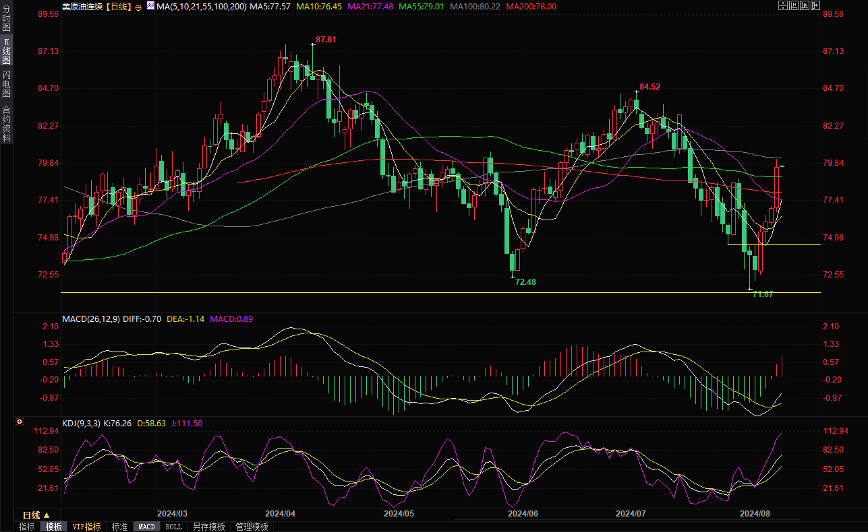Image resolution: width=868 pixels, height=532 pixels.
Task: Click the small red icon left of KDJ label
Action: coord(19,422)
